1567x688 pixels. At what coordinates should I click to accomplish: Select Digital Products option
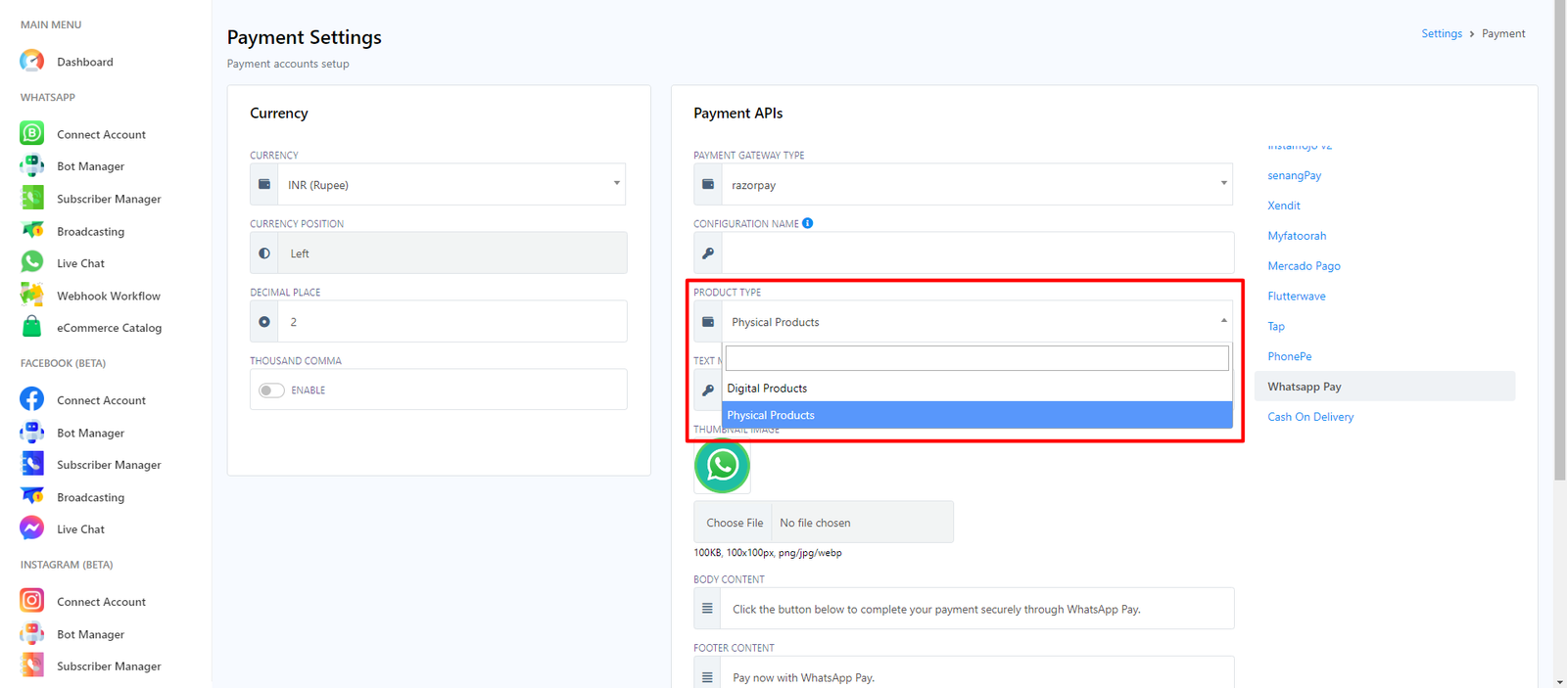pyautogui.click(x=977, y=389)
